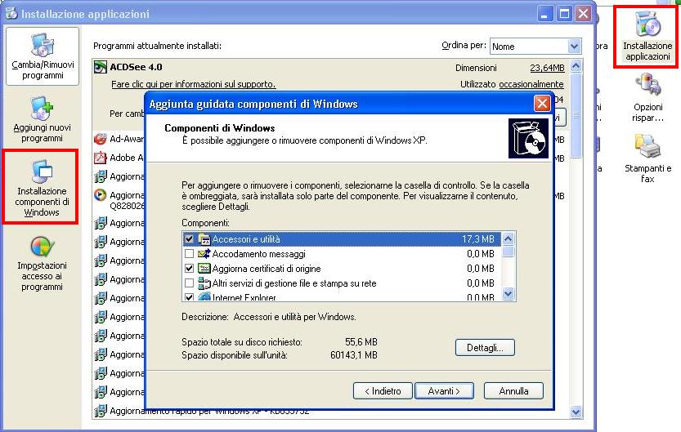The height and width of the screenshot is (432, 681).
Task: Click scroll up arrow of programs list
Action: pos(576,66)
